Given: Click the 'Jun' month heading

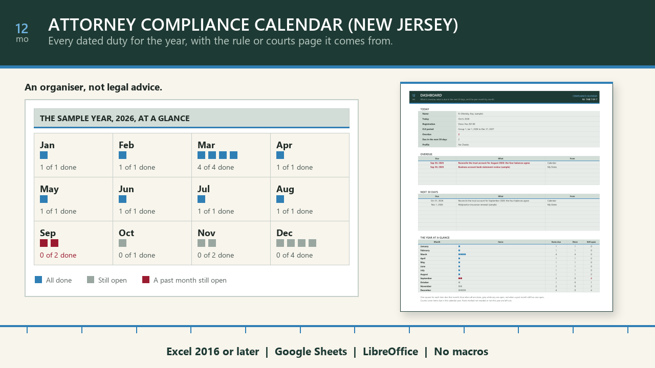Looking at the screenshot, I should [126, 189].
